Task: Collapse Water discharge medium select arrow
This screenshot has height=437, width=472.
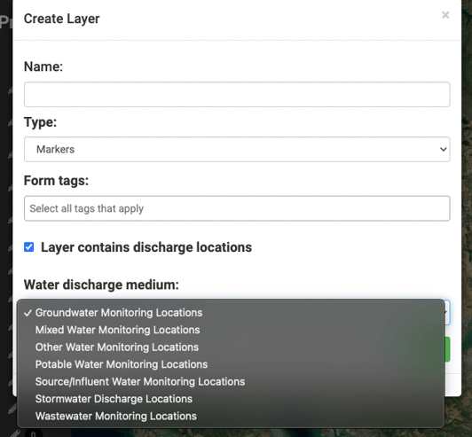Action: (x=447, y=312)
